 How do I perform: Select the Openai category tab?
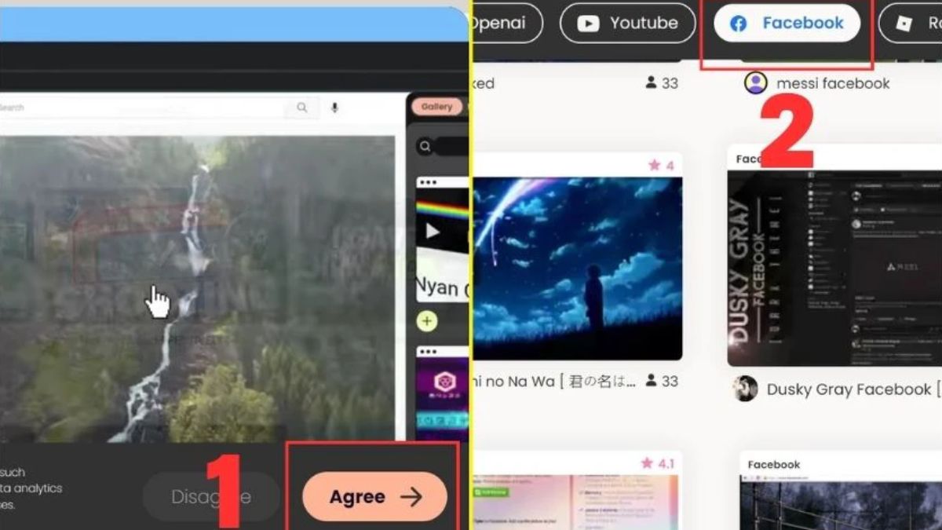[506, 24]
